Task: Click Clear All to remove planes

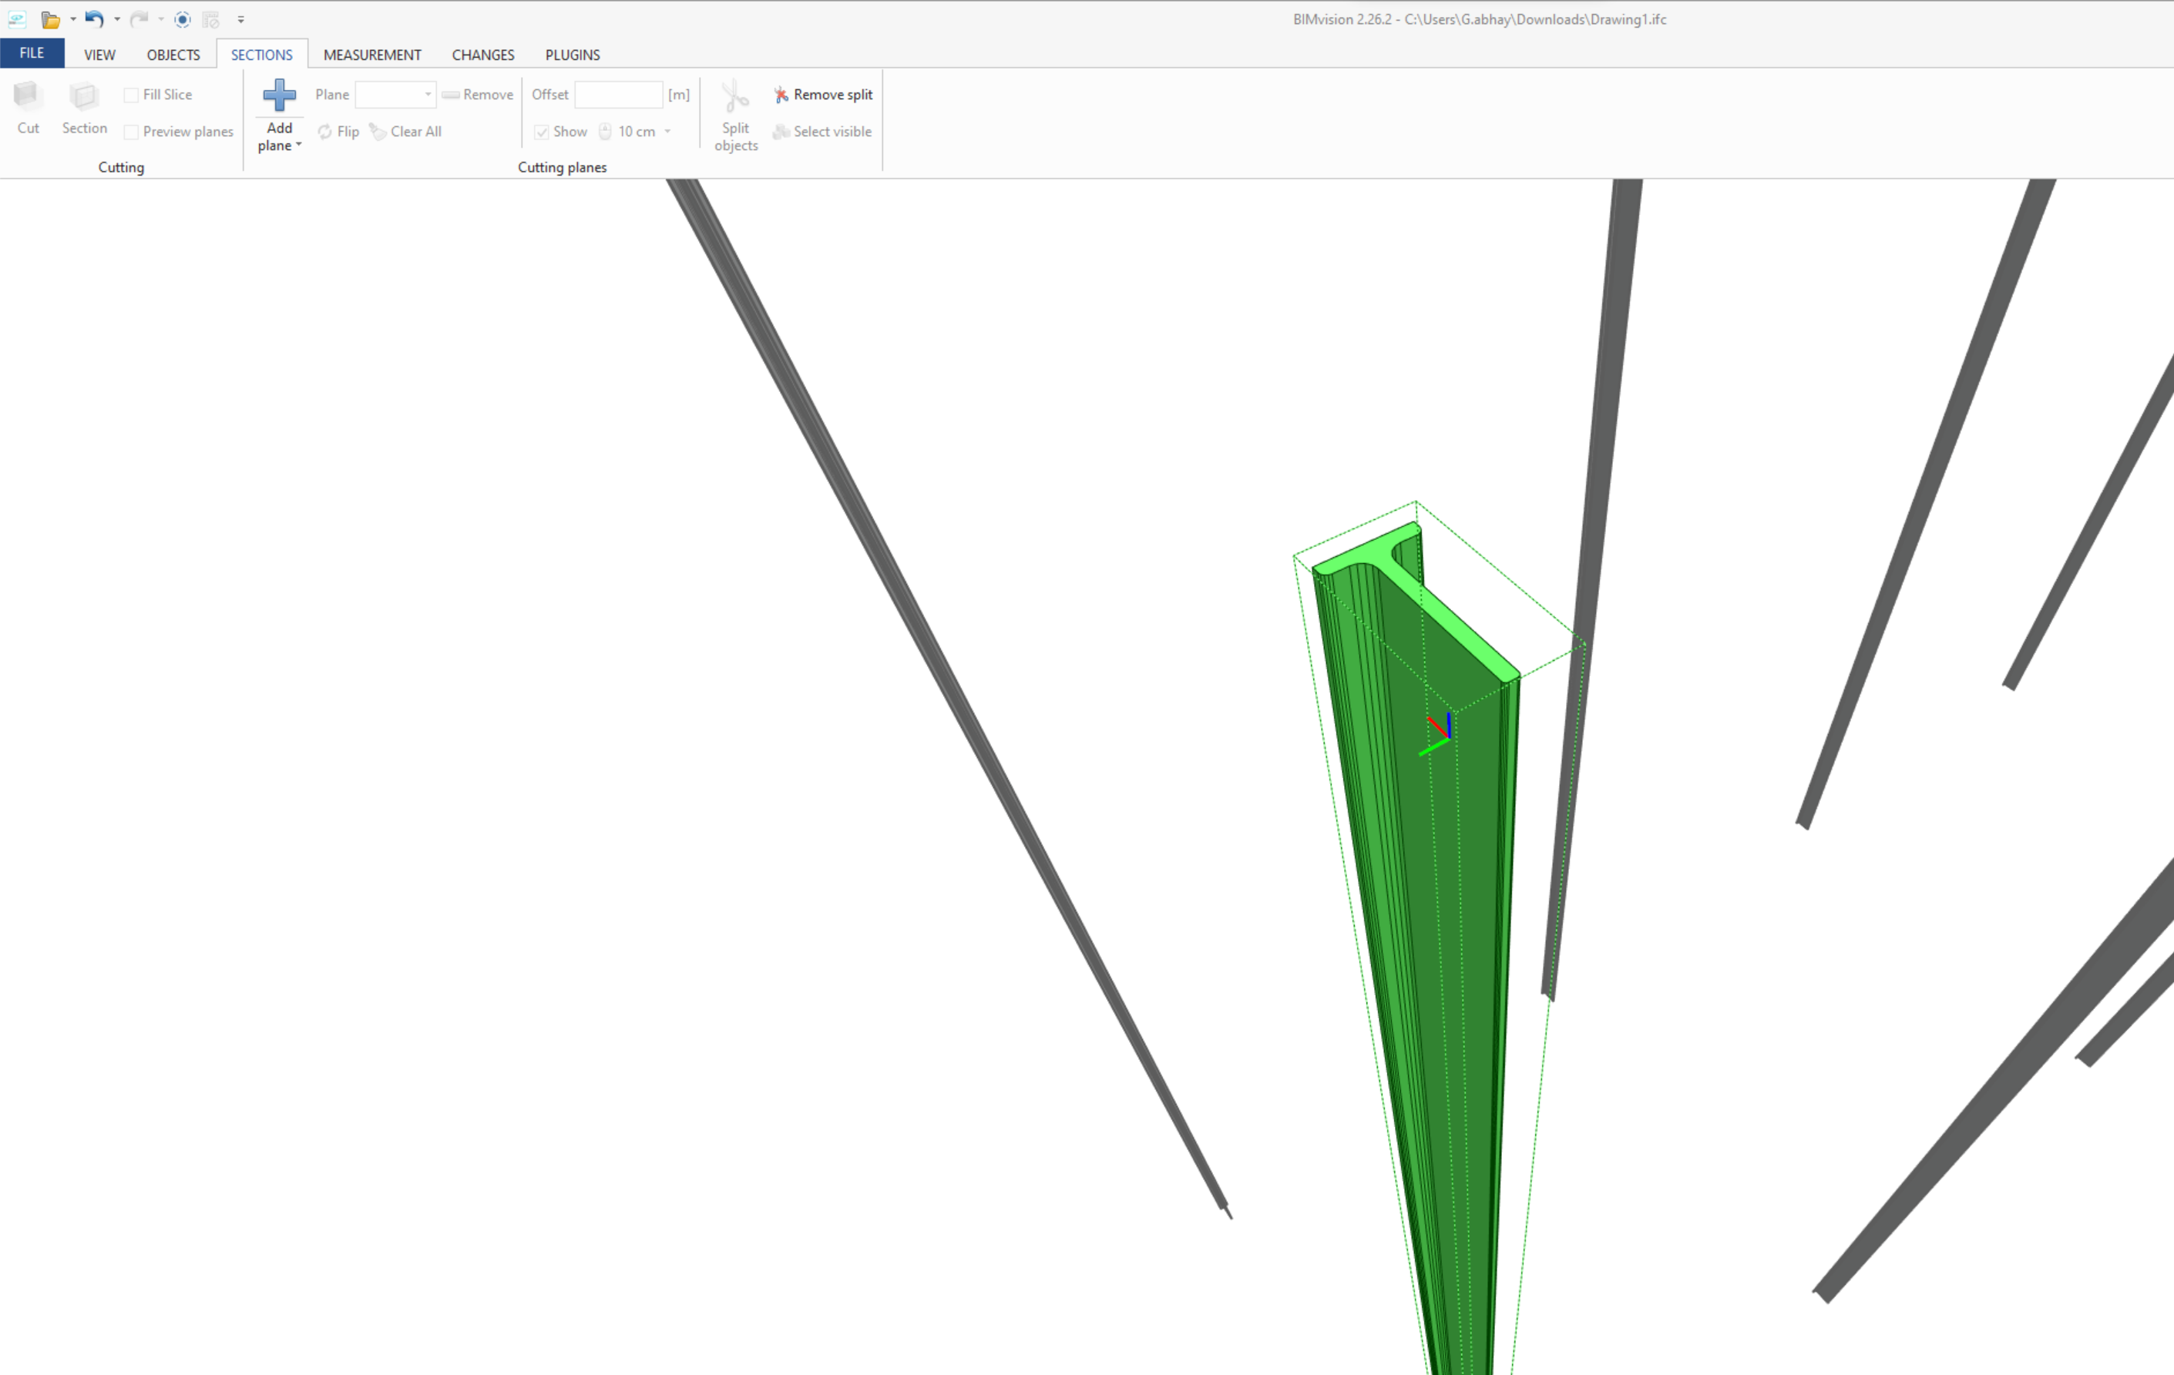Action: click(x=406, y=131)
